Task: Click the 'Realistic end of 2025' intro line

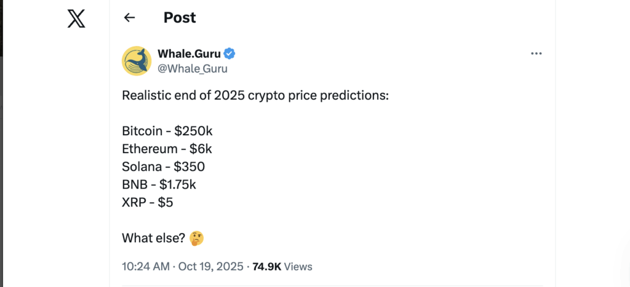Action: [x=255, y=96]
